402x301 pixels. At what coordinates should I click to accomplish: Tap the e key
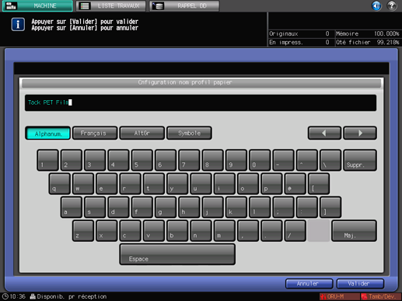(x=107, y=184)
